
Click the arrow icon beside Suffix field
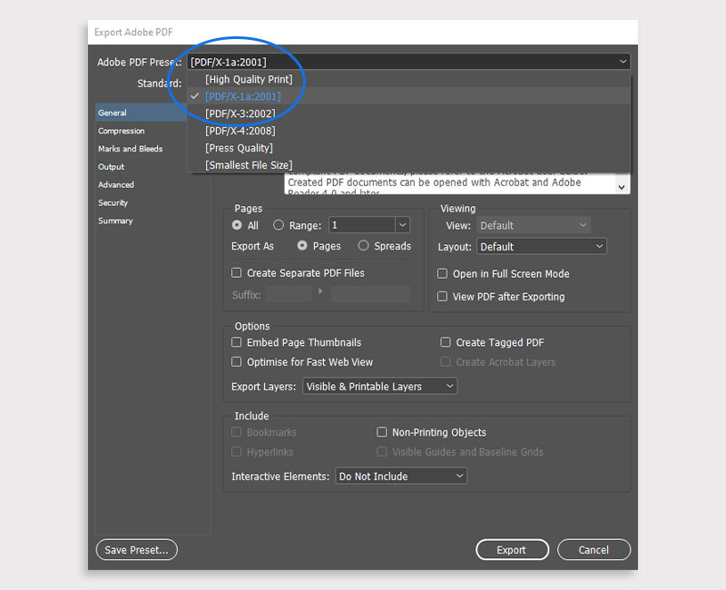(x=320, y=291)
